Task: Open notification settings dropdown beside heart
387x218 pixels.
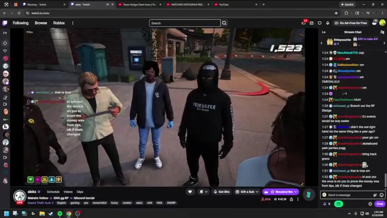Action: (203, 192)
